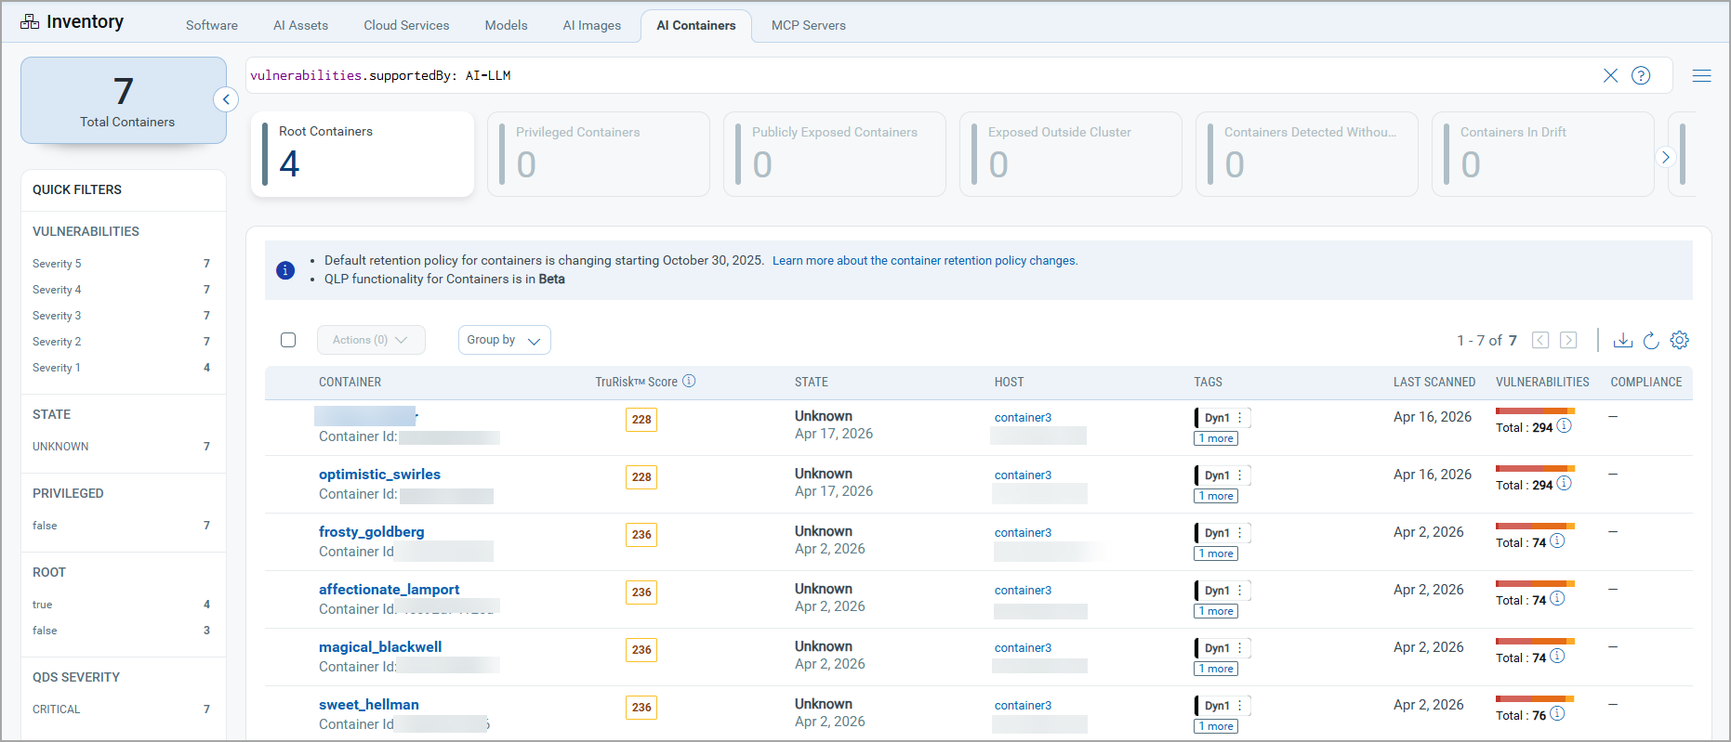Download the container list
Viewport: 1731px width, 742px height.
pos(1622,340)
